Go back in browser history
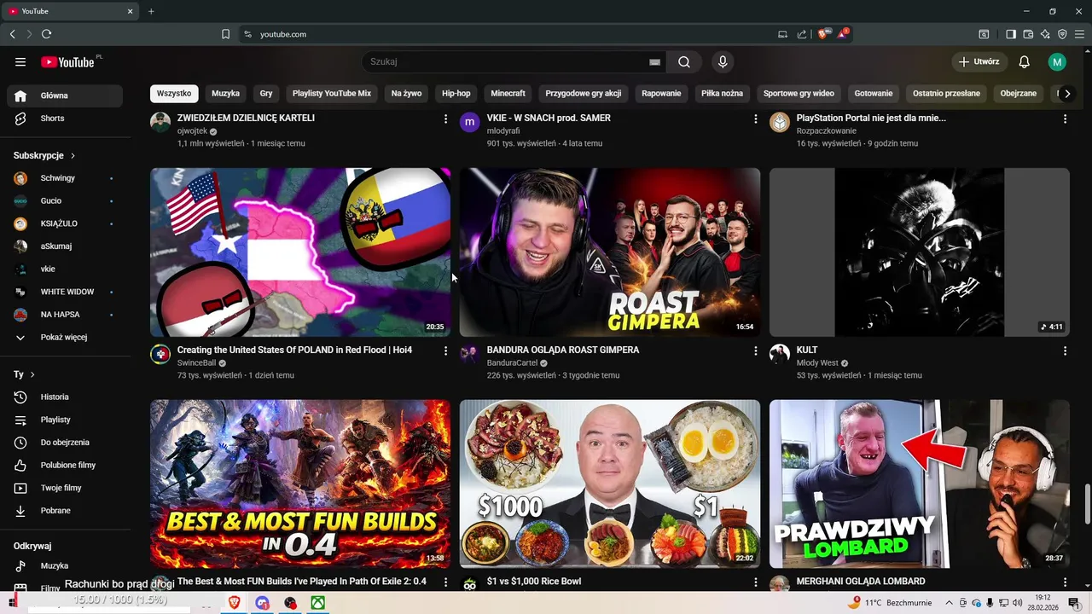This screenshot has height=614, width=1092. point(12,34)
